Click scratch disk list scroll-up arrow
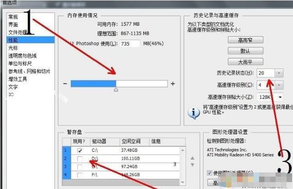 183,150
